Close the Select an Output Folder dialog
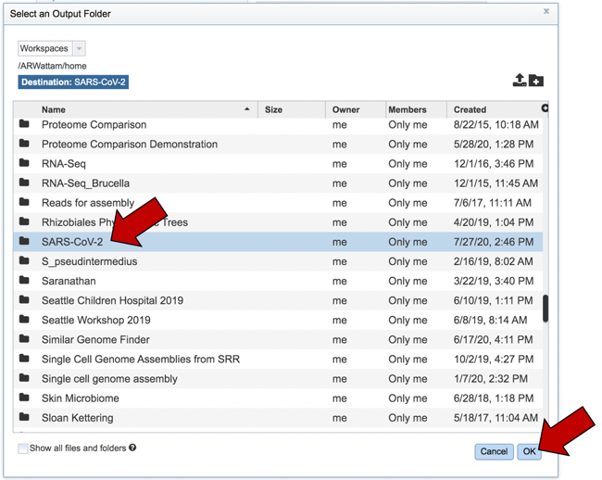The image size is (602, 480). tap(546, 12)
